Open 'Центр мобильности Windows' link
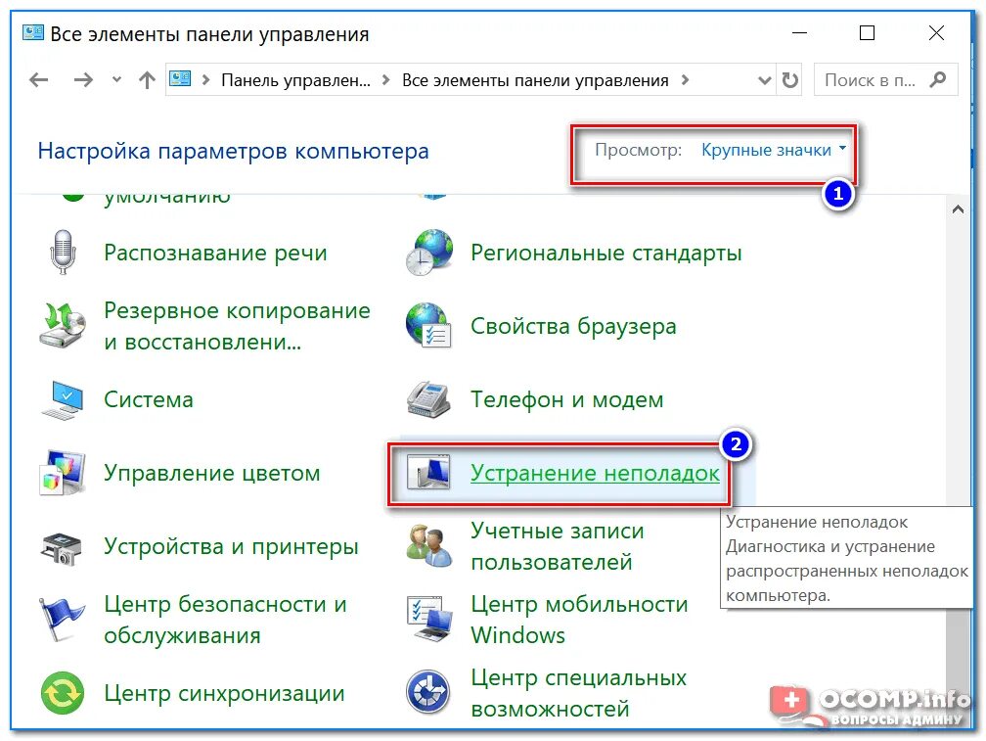Image resolution: width=986 pixels, height=741 pixels. [579, 620]
